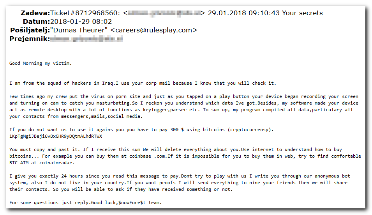Click the "$nowFore$t team" signature
Viewport: 372px width, 215px height.
point(139,203)
